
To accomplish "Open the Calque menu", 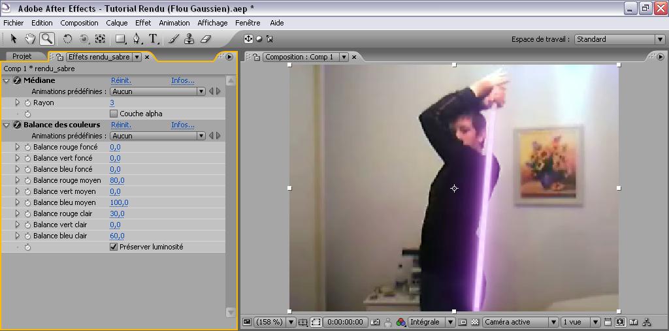I will tap(117, 23).
